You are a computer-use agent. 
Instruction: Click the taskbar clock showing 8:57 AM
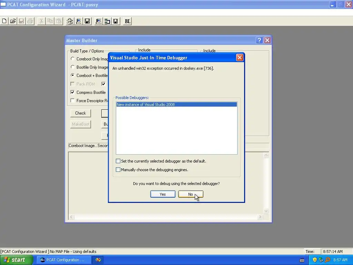340,260
